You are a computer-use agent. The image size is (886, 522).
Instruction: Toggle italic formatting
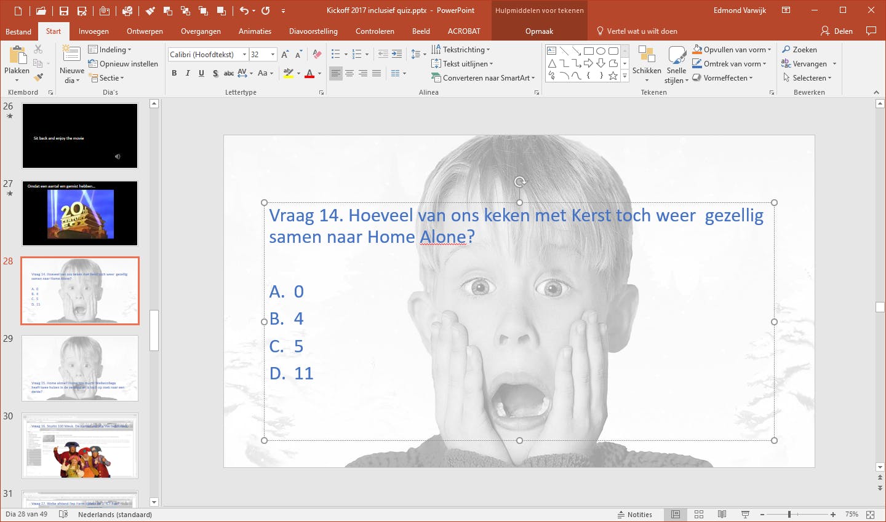pos(188,73)
